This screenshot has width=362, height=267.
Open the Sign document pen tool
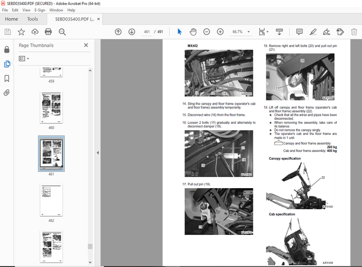pyautogui.click(x=326, y=32)
